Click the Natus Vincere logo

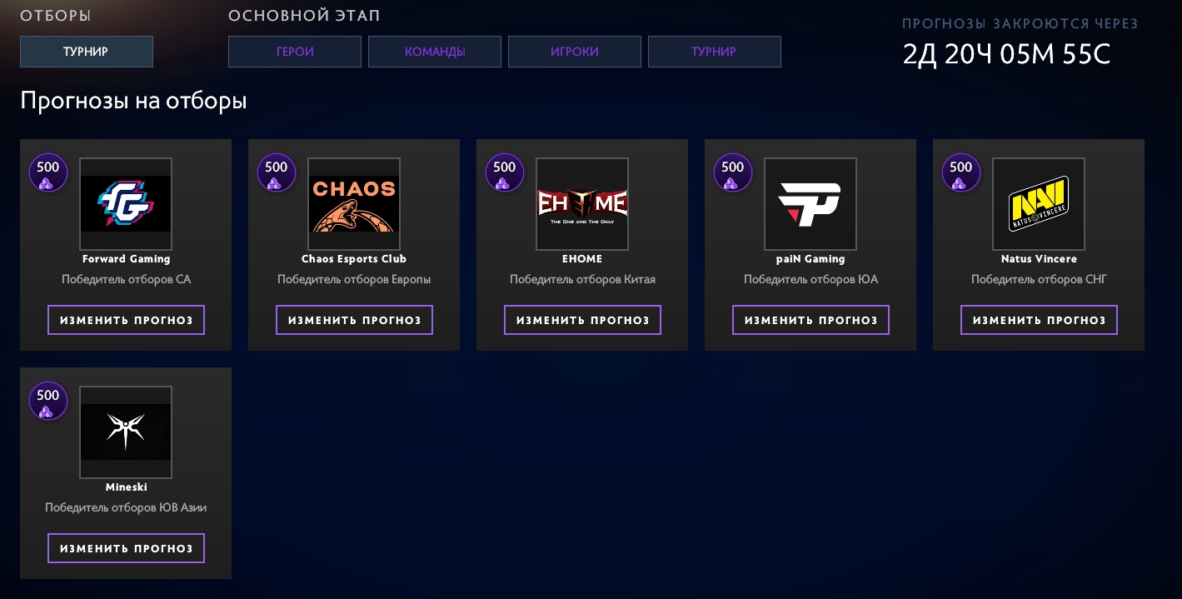tap(1039, 203)
